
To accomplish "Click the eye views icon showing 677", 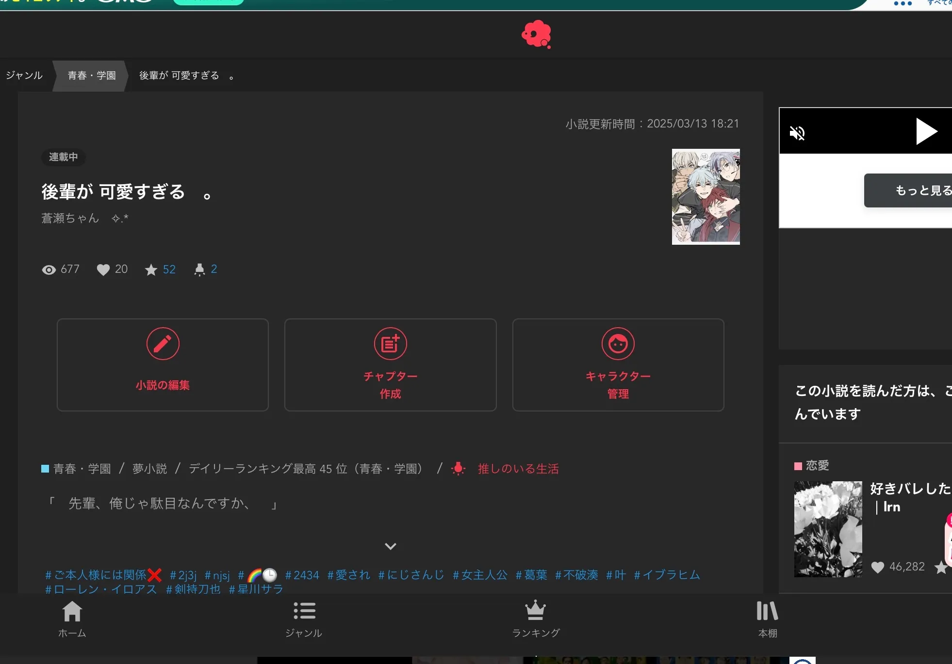I will [49, 269].
